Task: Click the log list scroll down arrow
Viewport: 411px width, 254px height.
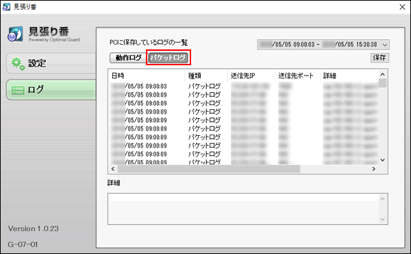Action: click(382, 160)
